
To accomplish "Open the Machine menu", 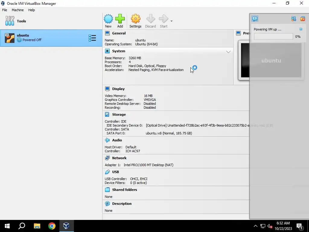I will (x=18, y=10).
